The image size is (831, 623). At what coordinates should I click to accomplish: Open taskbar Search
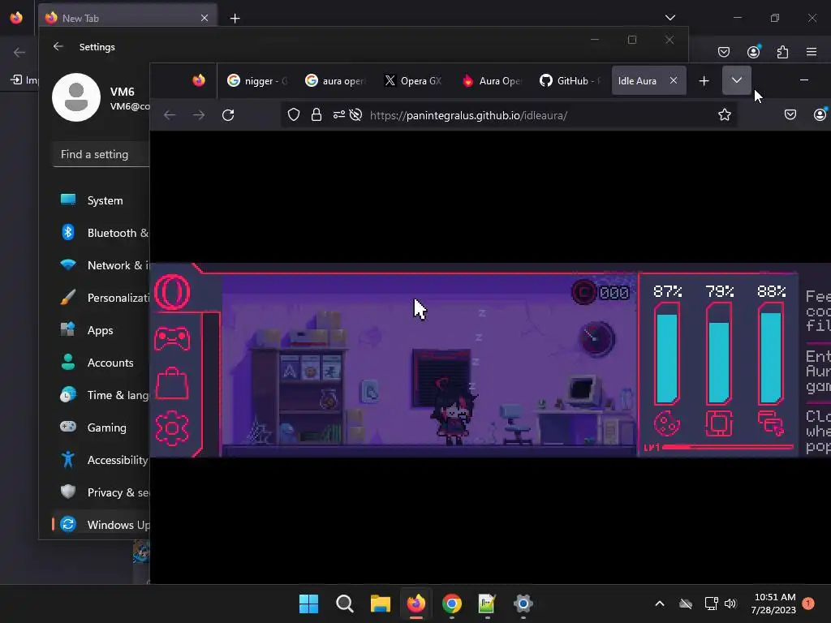coord(344,604)
